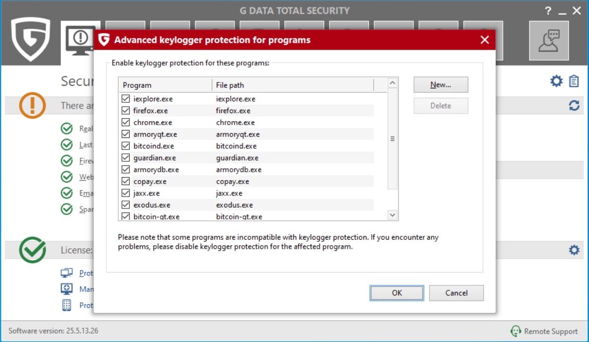This screenshot has width=589, height=342.
Task: Click the orange warning status icon
Action: tap(32, 105)
